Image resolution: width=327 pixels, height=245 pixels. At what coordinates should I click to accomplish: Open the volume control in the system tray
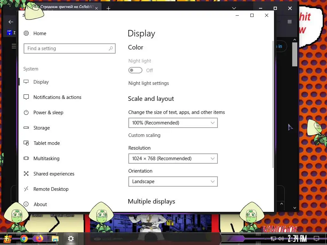click(281, 239)
